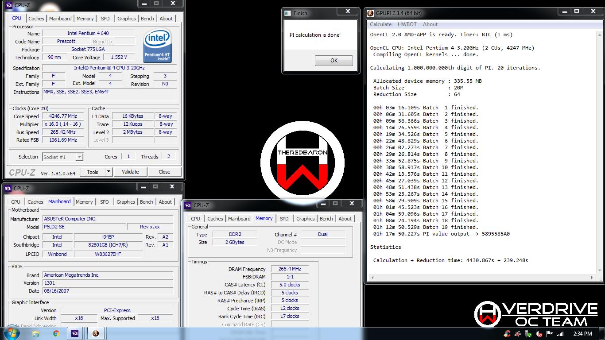Open Windows Explorer from the taskbar

coord(36,333)
